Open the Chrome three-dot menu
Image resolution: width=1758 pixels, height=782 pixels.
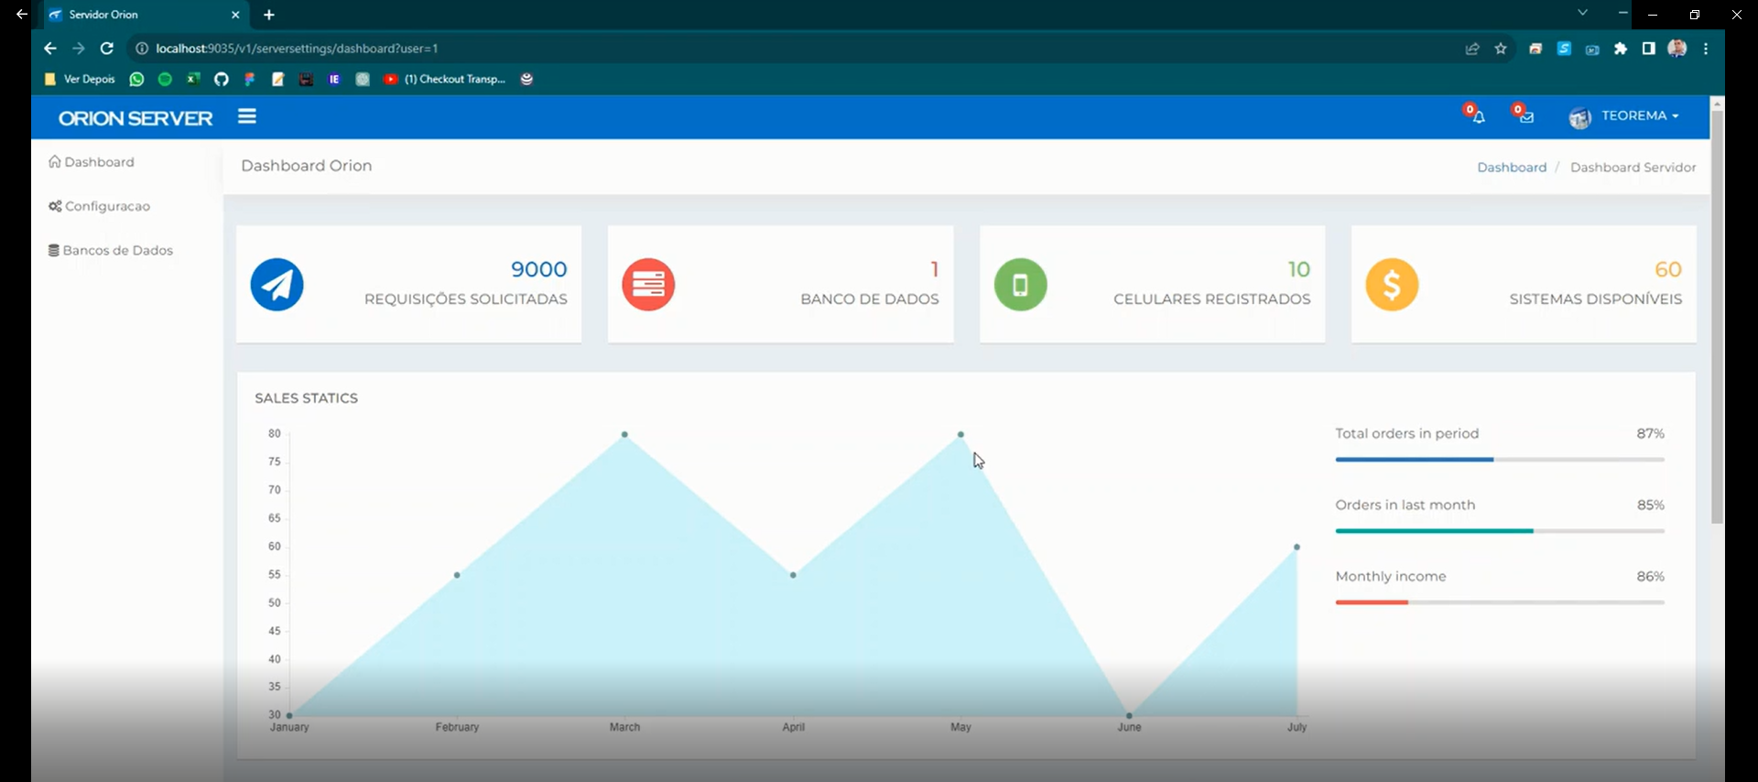click(1706, 49)
